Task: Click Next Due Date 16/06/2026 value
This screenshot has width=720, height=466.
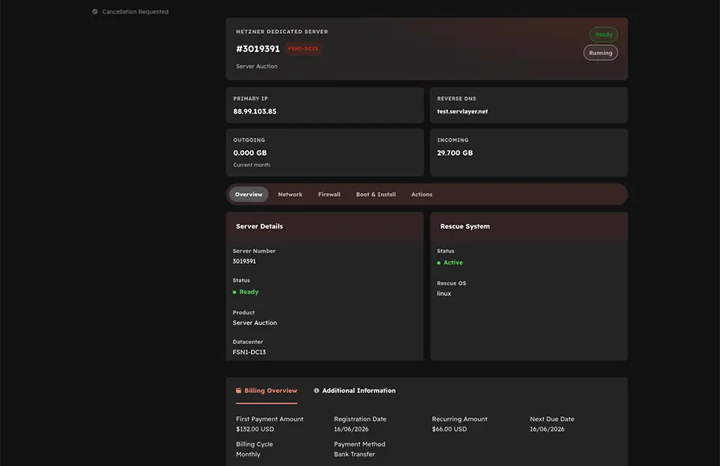Action: [547, 429]
